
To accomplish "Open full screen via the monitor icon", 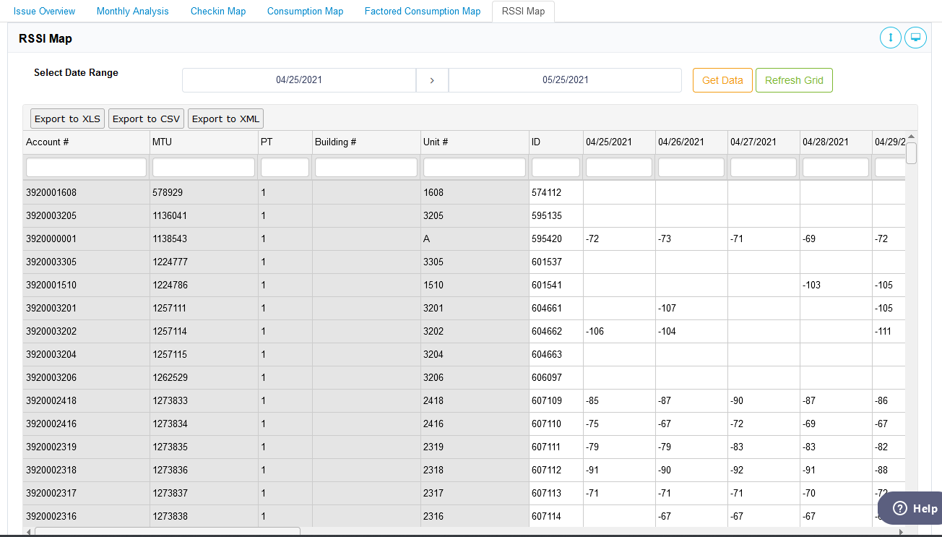I will [x=915, y=37].
